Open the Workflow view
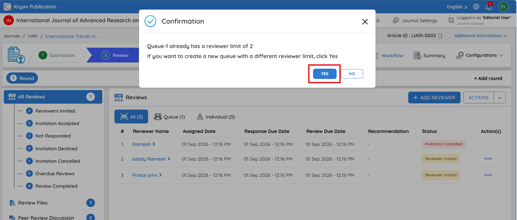 pos(389,56)
